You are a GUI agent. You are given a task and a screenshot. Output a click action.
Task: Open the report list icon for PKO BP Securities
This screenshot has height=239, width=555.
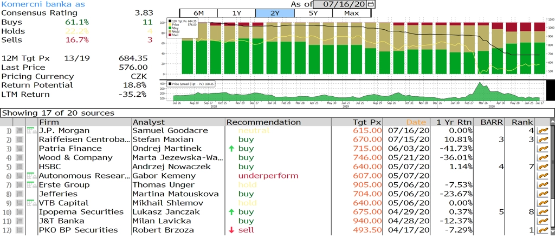(20, 230)
